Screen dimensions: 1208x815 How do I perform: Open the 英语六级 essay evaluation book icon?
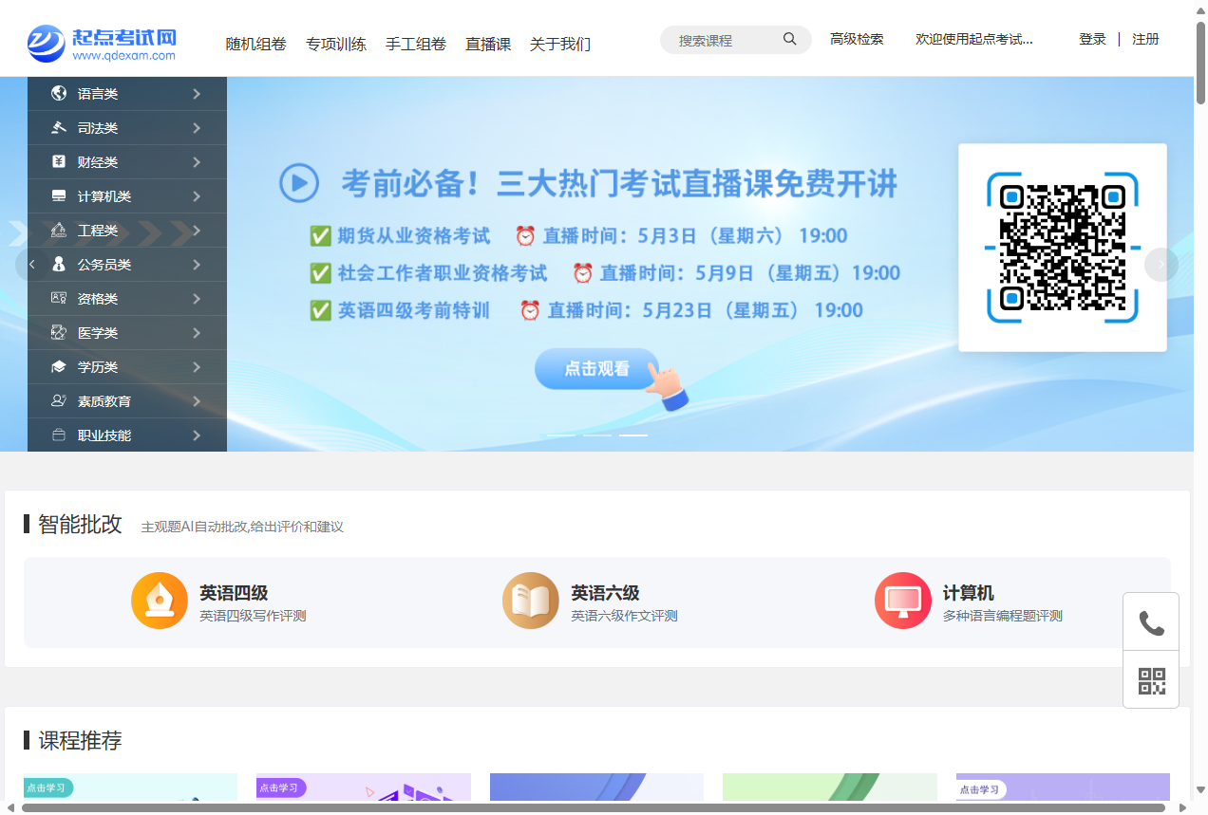click(530, 600)
